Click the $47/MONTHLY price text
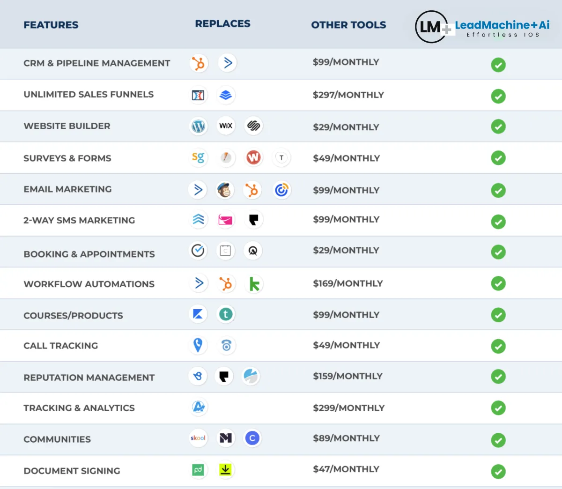 (x=346, y=469)
